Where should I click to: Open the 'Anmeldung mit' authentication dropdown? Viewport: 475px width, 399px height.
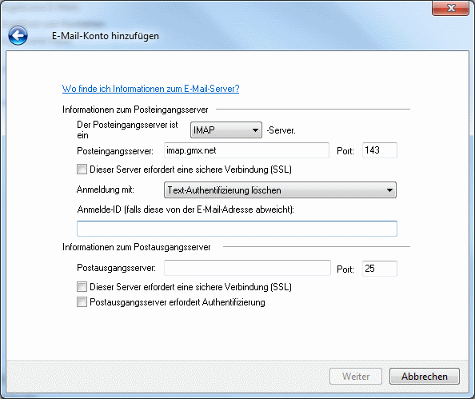(x=280, y=190)
